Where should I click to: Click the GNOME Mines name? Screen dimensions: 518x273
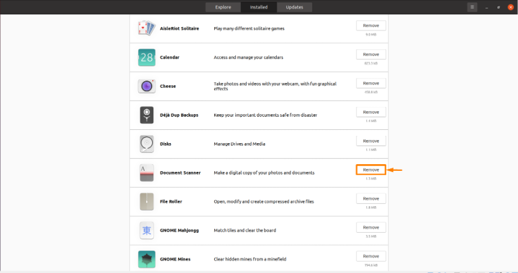pyautogui.click(x=175, y=259)
